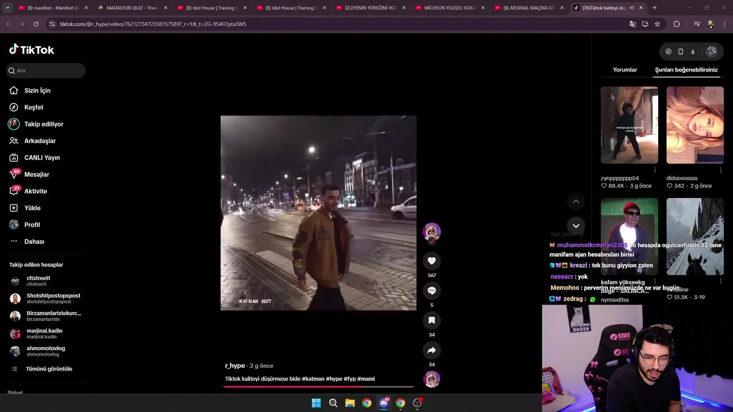Screen dimensions: 733x412
Task: Click the TikTok logo
Action: click(31, 50)
